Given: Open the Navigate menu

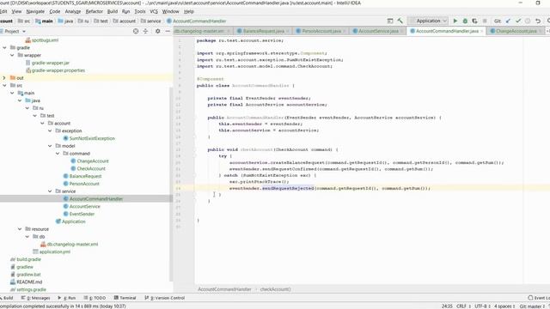Looking at the screenshot, I should 35,11.
